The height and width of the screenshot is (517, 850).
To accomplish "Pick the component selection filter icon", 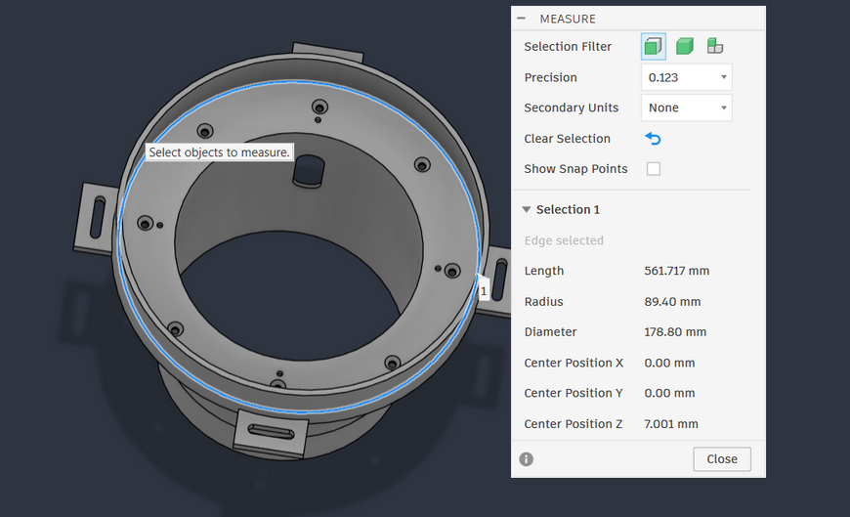I will tap(715, 46).
